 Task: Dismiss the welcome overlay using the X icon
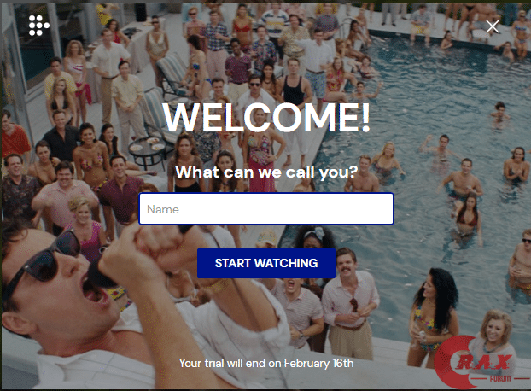click(492, 26)
